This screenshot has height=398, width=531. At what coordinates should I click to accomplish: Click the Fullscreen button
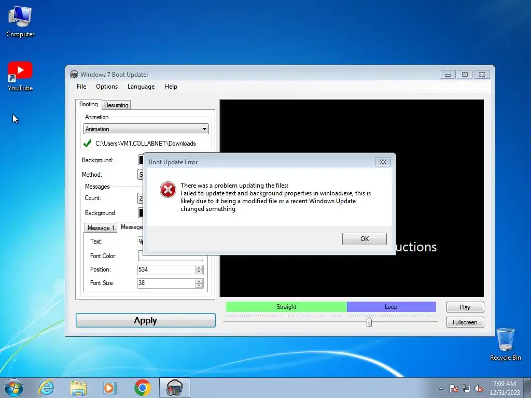click(465, 322)
